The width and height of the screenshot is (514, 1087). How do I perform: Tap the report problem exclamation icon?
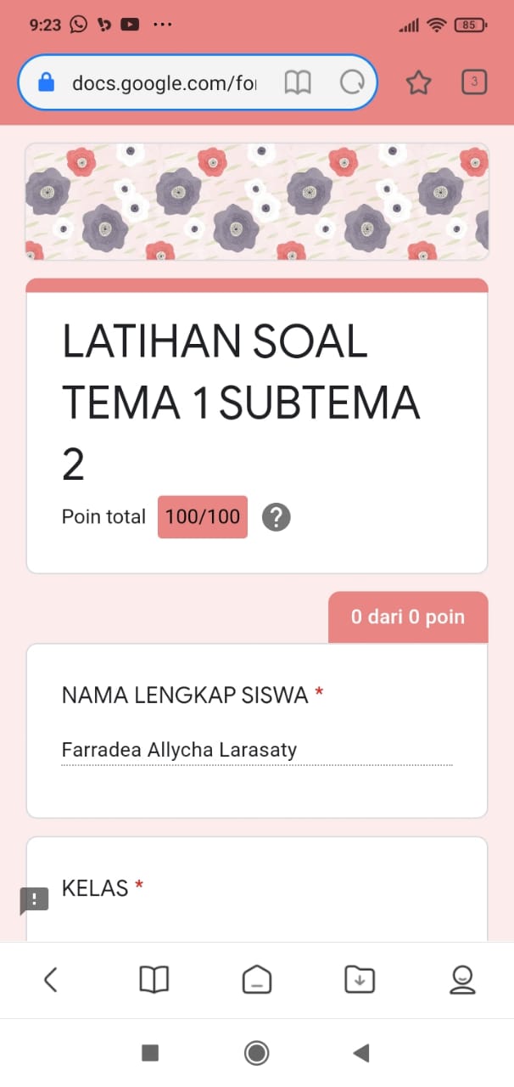[34, 900]
